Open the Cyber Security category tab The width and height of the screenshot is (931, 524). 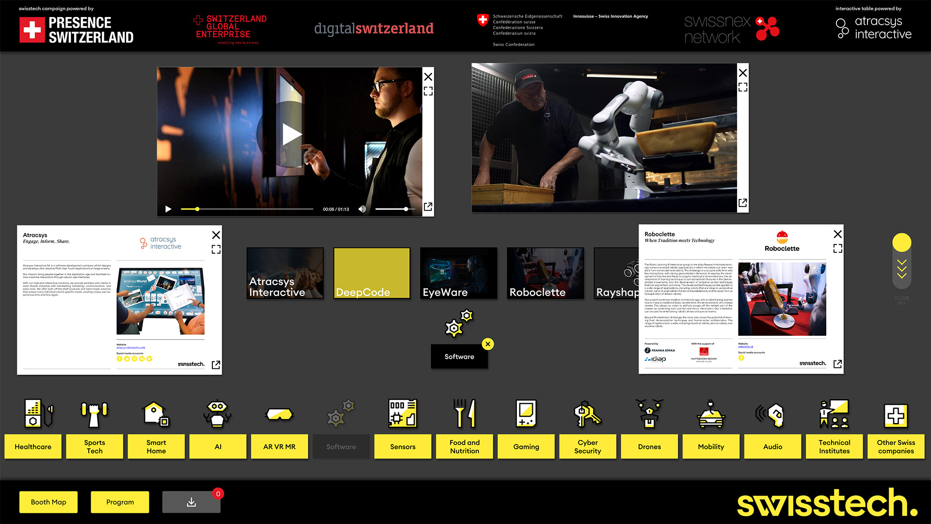point(588,446)
